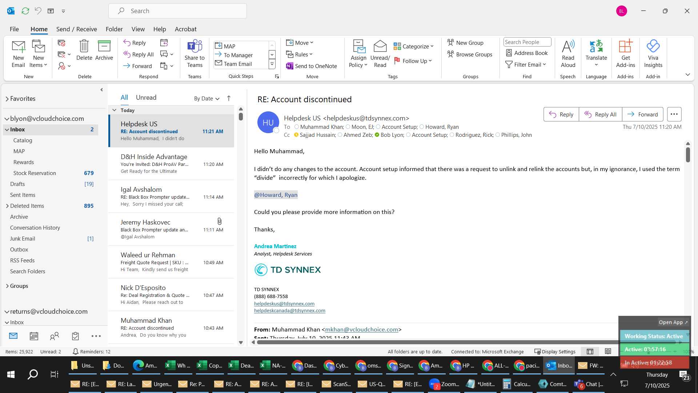Open the Filter Email dropdown
698x393 pixels.
click(526, 64)
